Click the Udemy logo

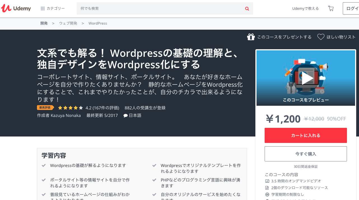pos(16,8)
